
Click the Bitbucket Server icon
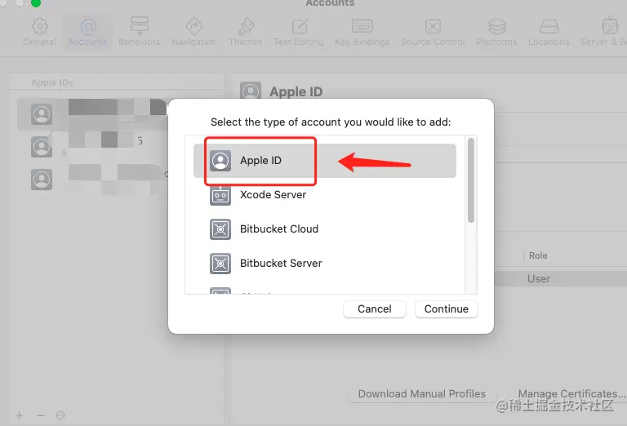pyautogui.click(x=220, y=264)
